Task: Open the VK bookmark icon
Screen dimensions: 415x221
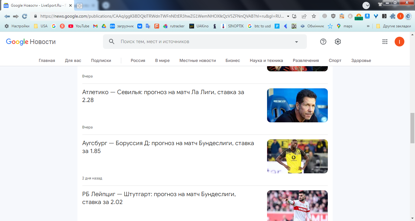Action: point(140,26)
